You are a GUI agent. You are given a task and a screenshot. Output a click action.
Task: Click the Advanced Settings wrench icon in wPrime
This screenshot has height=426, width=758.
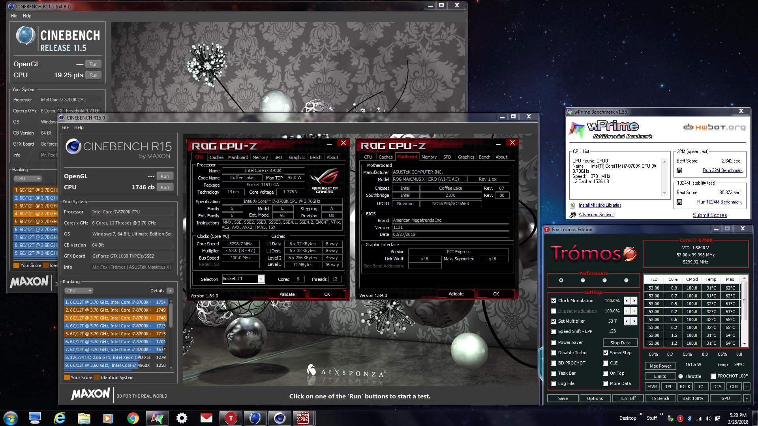point(572,215)
